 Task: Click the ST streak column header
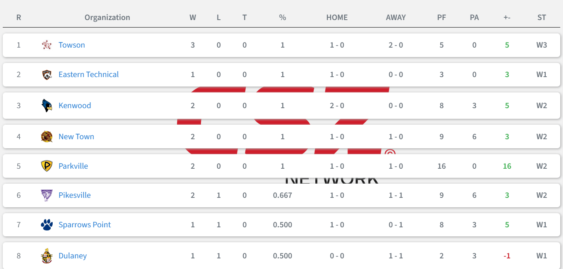pos(542,17)
